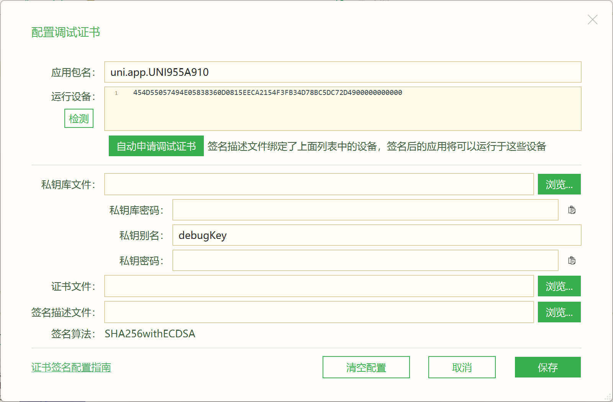613x402 pixels.
Task: Select the 私钥别名 field containing debugKey
Action: coord(377,235)
